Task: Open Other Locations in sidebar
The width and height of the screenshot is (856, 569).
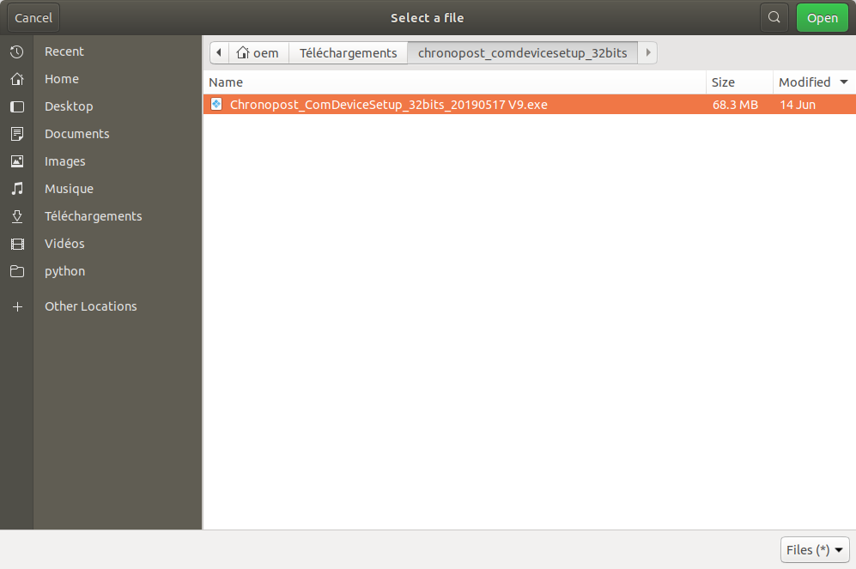Action: coord(90,306)
